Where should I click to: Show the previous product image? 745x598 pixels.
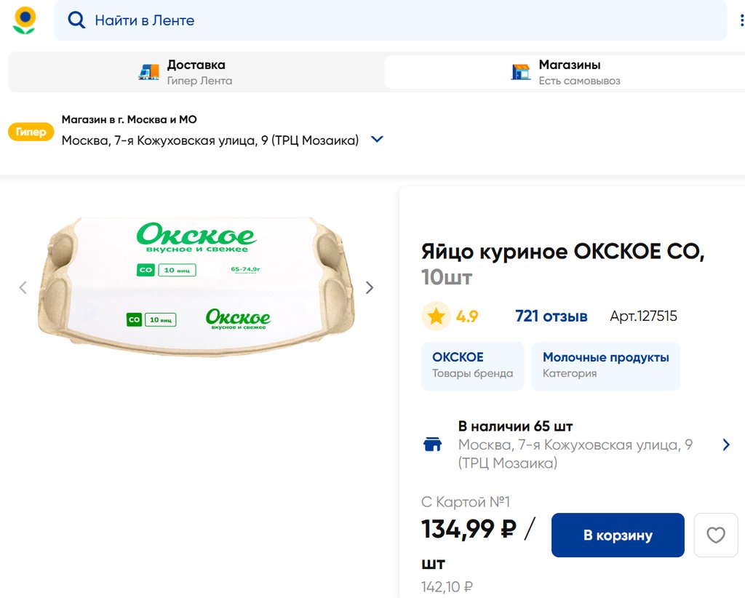(23, 287)
